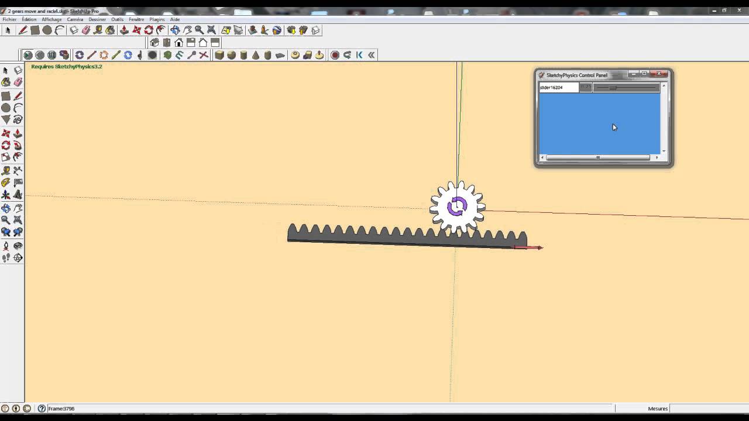This screenshot has height=421, width=749.
Task: Open the Affichage menu
Action: [x=51, y=19]
